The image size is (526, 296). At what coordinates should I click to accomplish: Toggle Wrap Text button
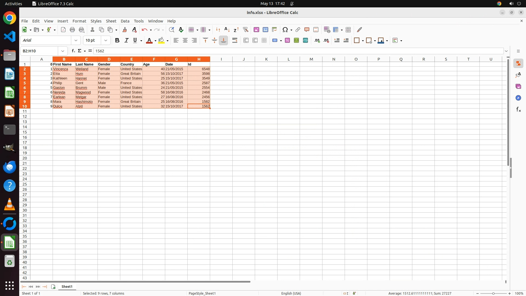point(235,41)
